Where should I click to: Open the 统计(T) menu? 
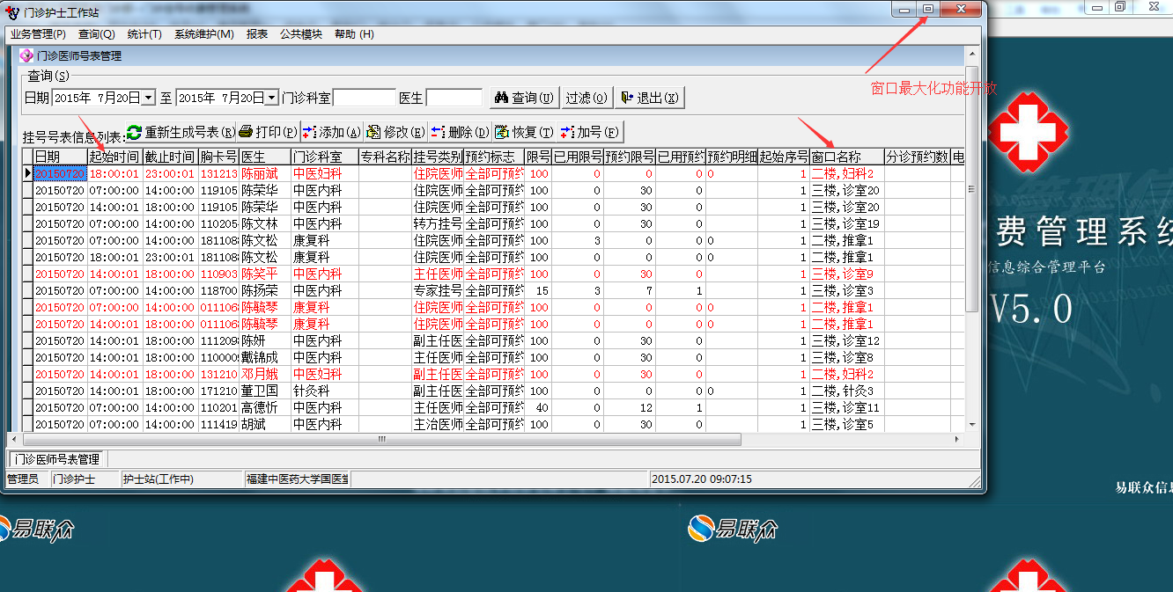(144, 34)
